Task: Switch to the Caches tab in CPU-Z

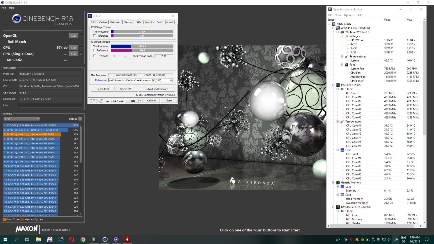Action: (103, 22)
